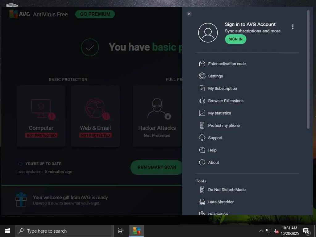The image size is (316, 237).
Task: Click the envelope icon beside Enter activation code
Action: (202, 64)
